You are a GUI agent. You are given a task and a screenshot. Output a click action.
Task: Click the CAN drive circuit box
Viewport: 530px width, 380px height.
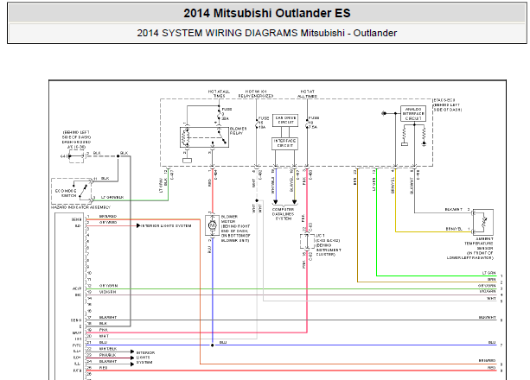(285, 120)
